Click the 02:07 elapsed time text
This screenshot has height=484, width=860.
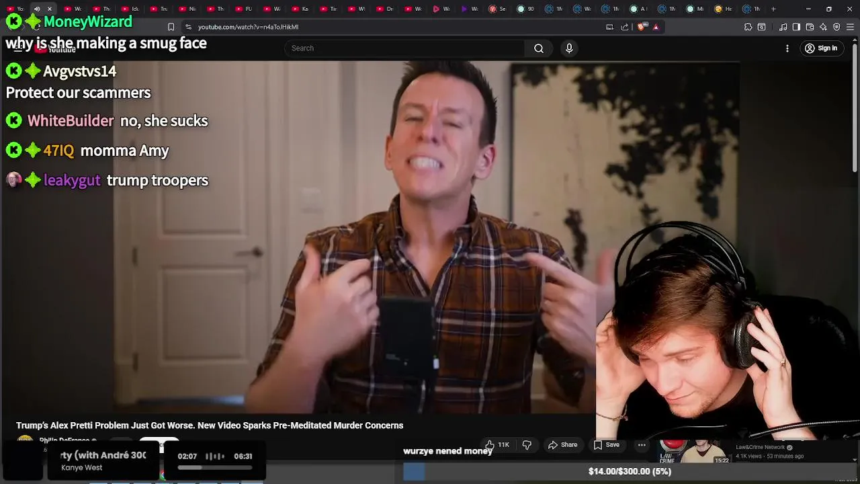(x=187, y=456)
